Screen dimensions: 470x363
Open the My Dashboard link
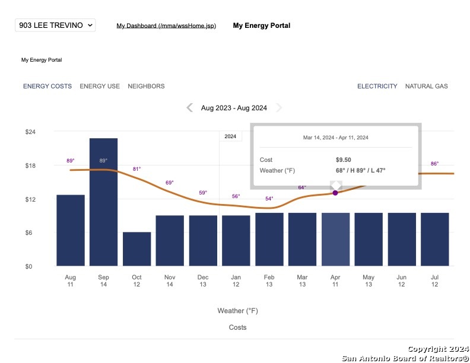pyautogui.click(x=166, y=26)
